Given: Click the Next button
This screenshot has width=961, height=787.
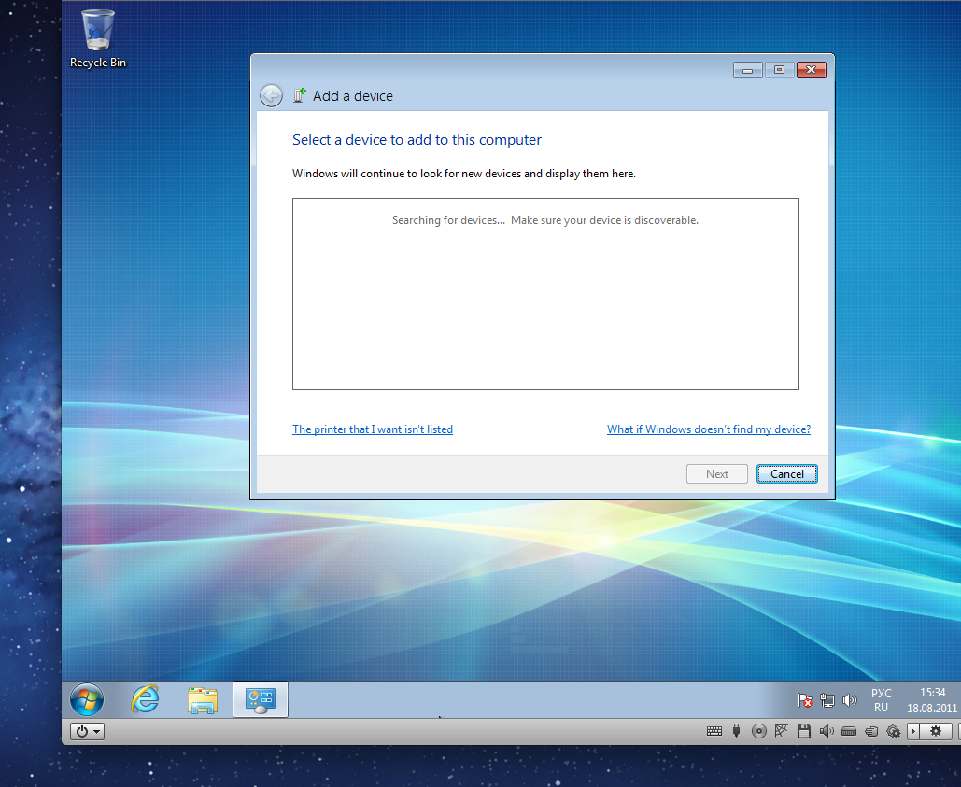Looking at the screenshot, I should coord(717,474).
